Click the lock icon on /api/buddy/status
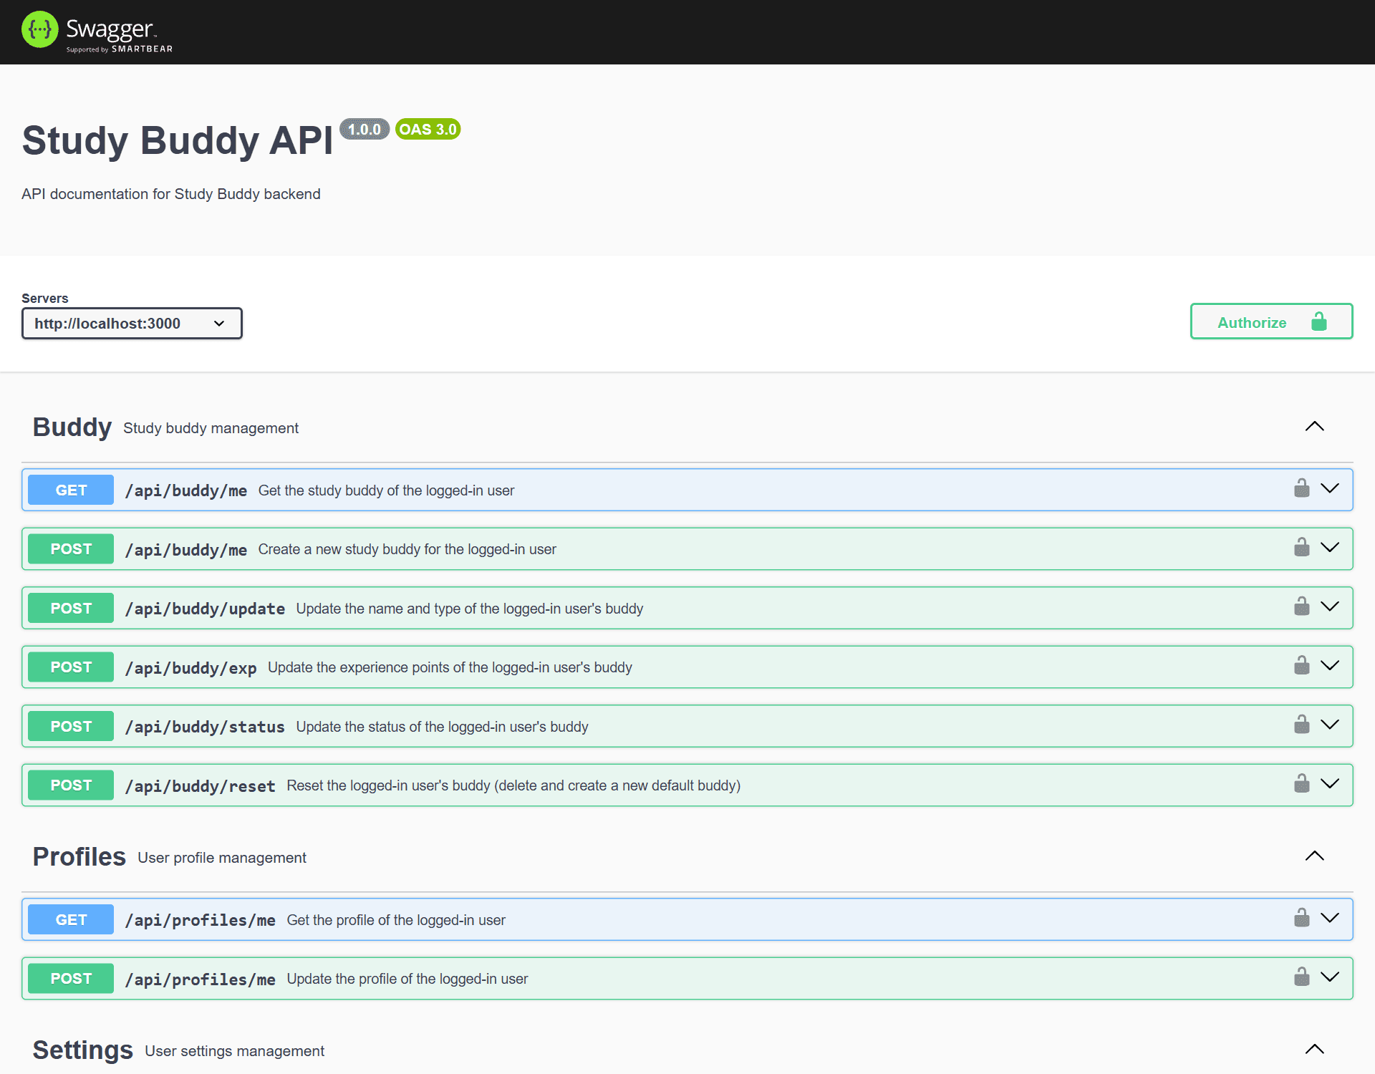The height and width of the screenshot is (1074, 1375). point(1301,725)
